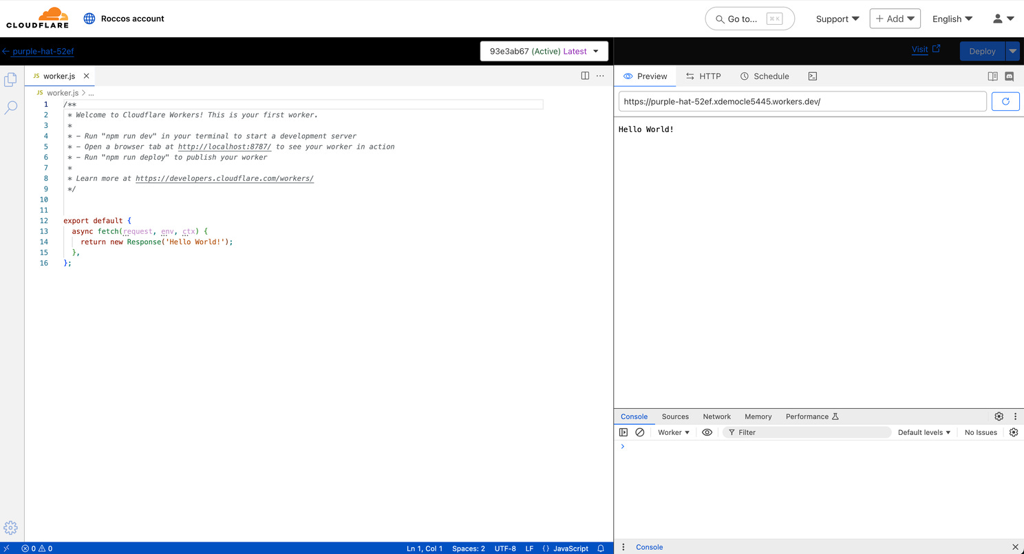Click the No Issues button
The image size is (1024, 554).
click(x=981, y=432)
